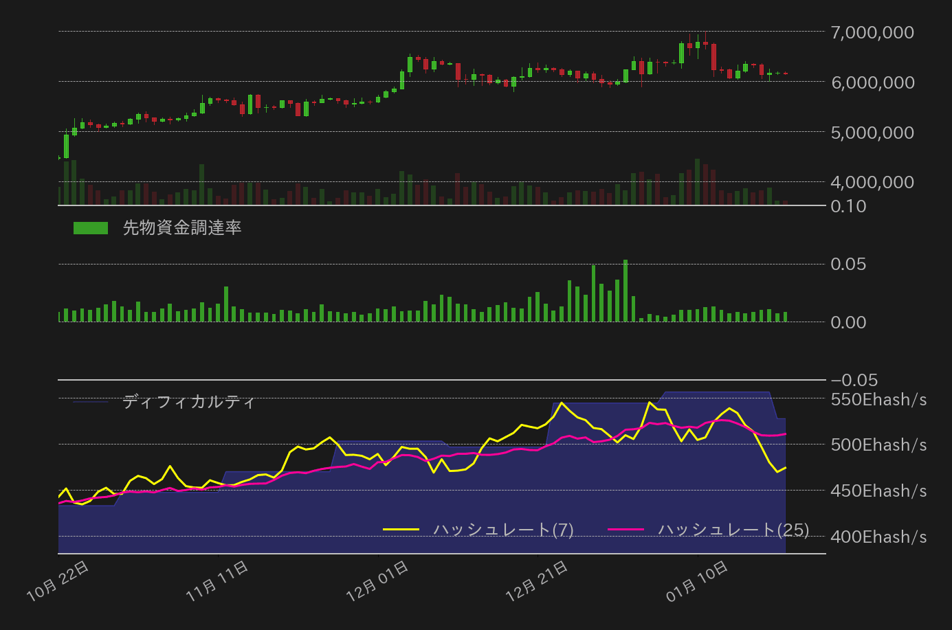This screenshot has height=630, width=952.
Task: Click the 550Ehash/s axis label
Action: coord(881,400)
